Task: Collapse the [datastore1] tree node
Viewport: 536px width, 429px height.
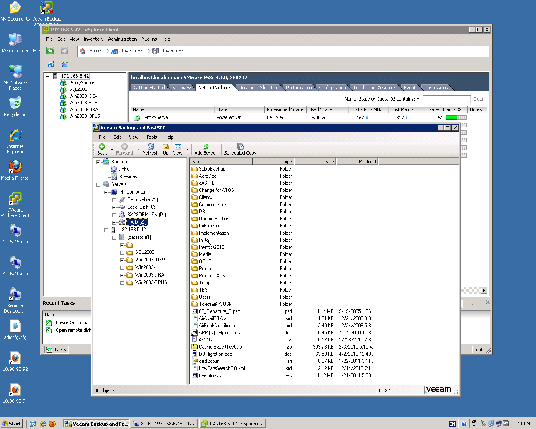Action: 114,238
